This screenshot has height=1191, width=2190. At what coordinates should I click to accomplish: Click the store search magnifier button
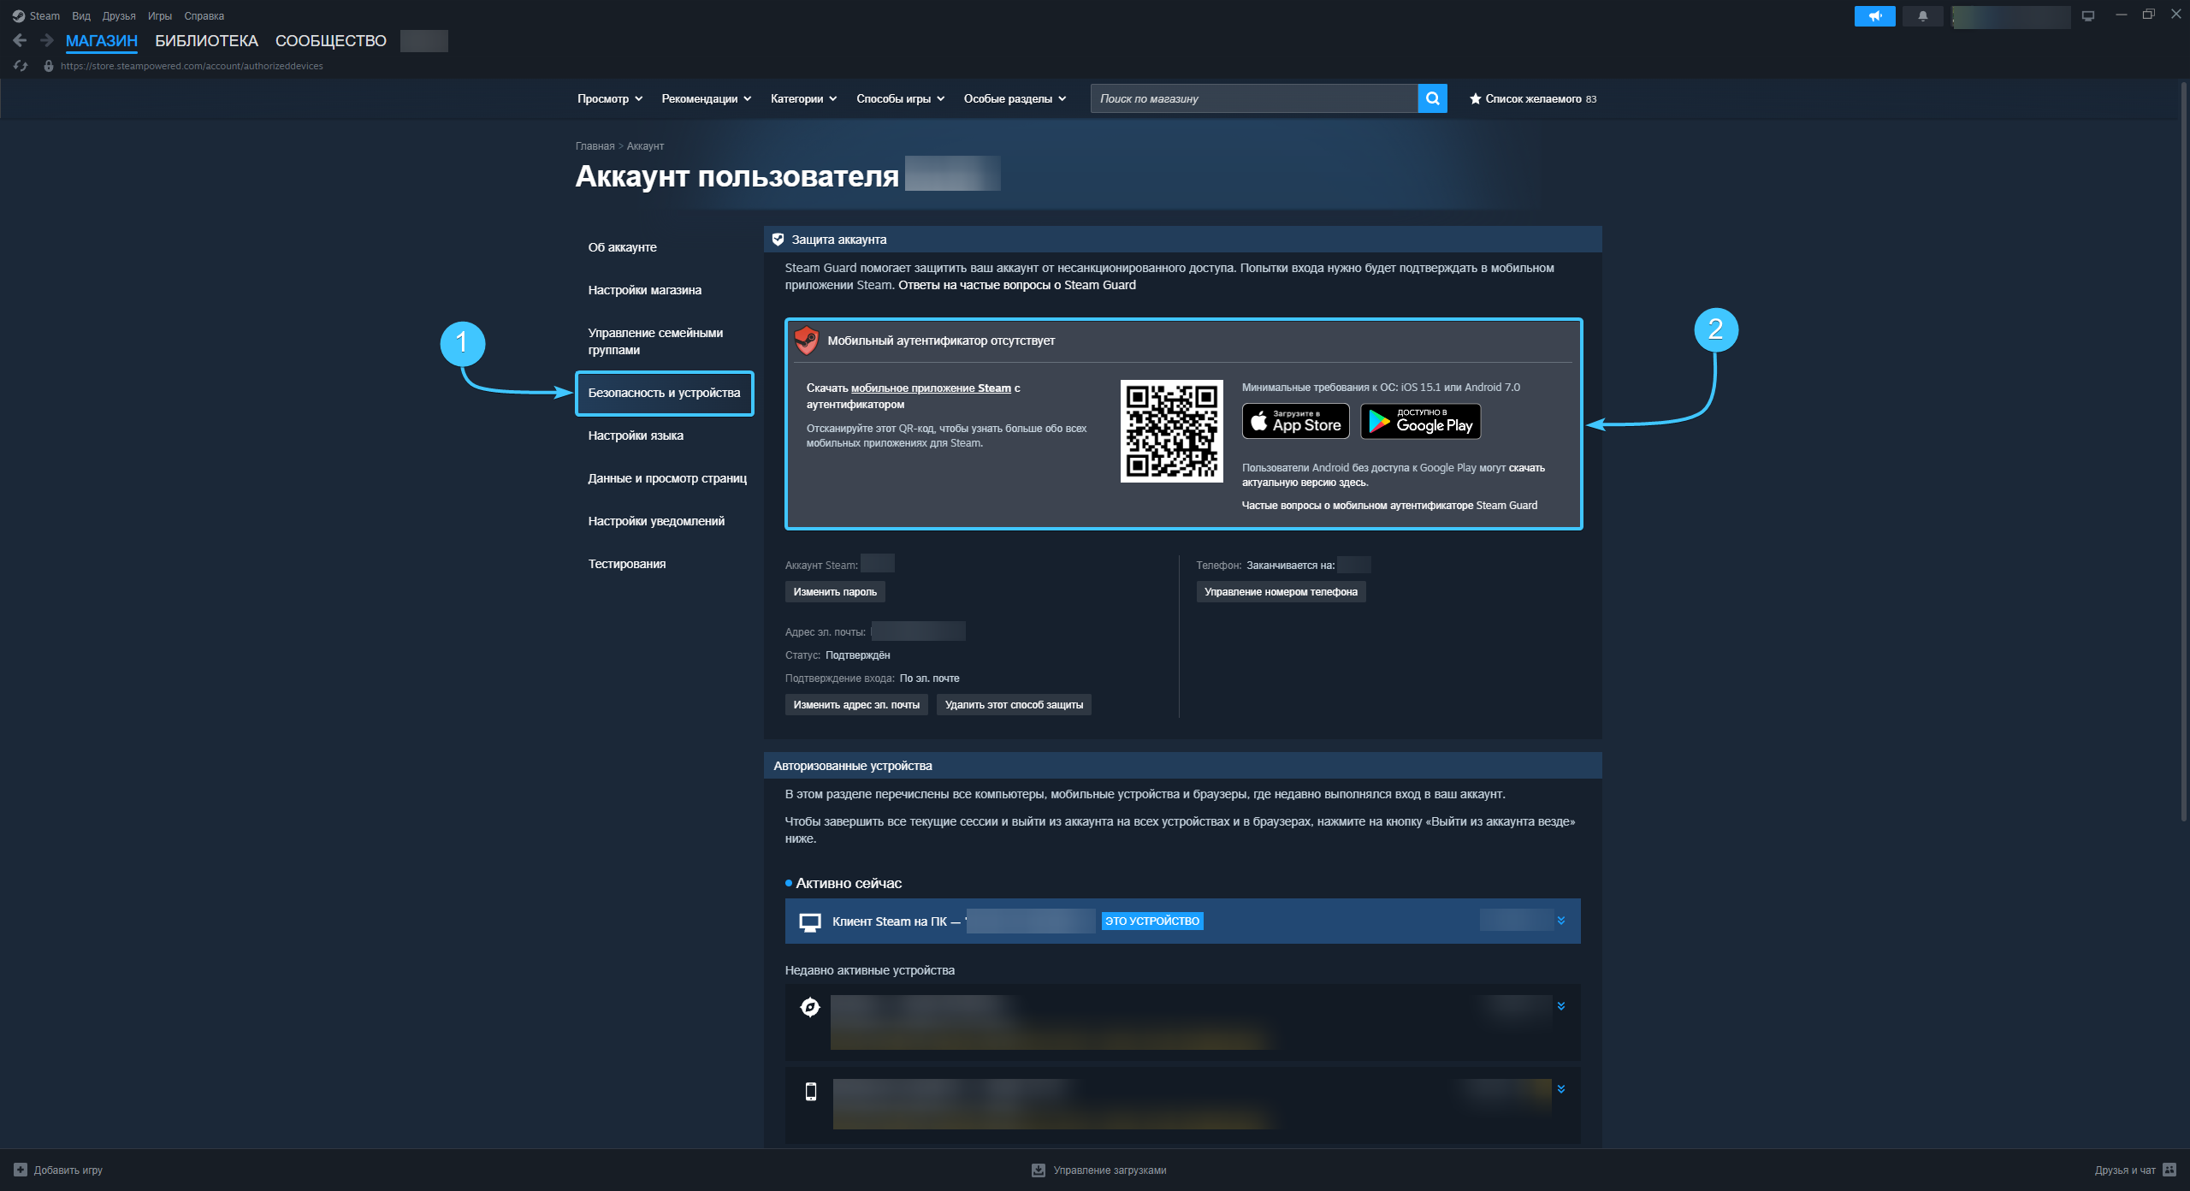pos(1432,98)
